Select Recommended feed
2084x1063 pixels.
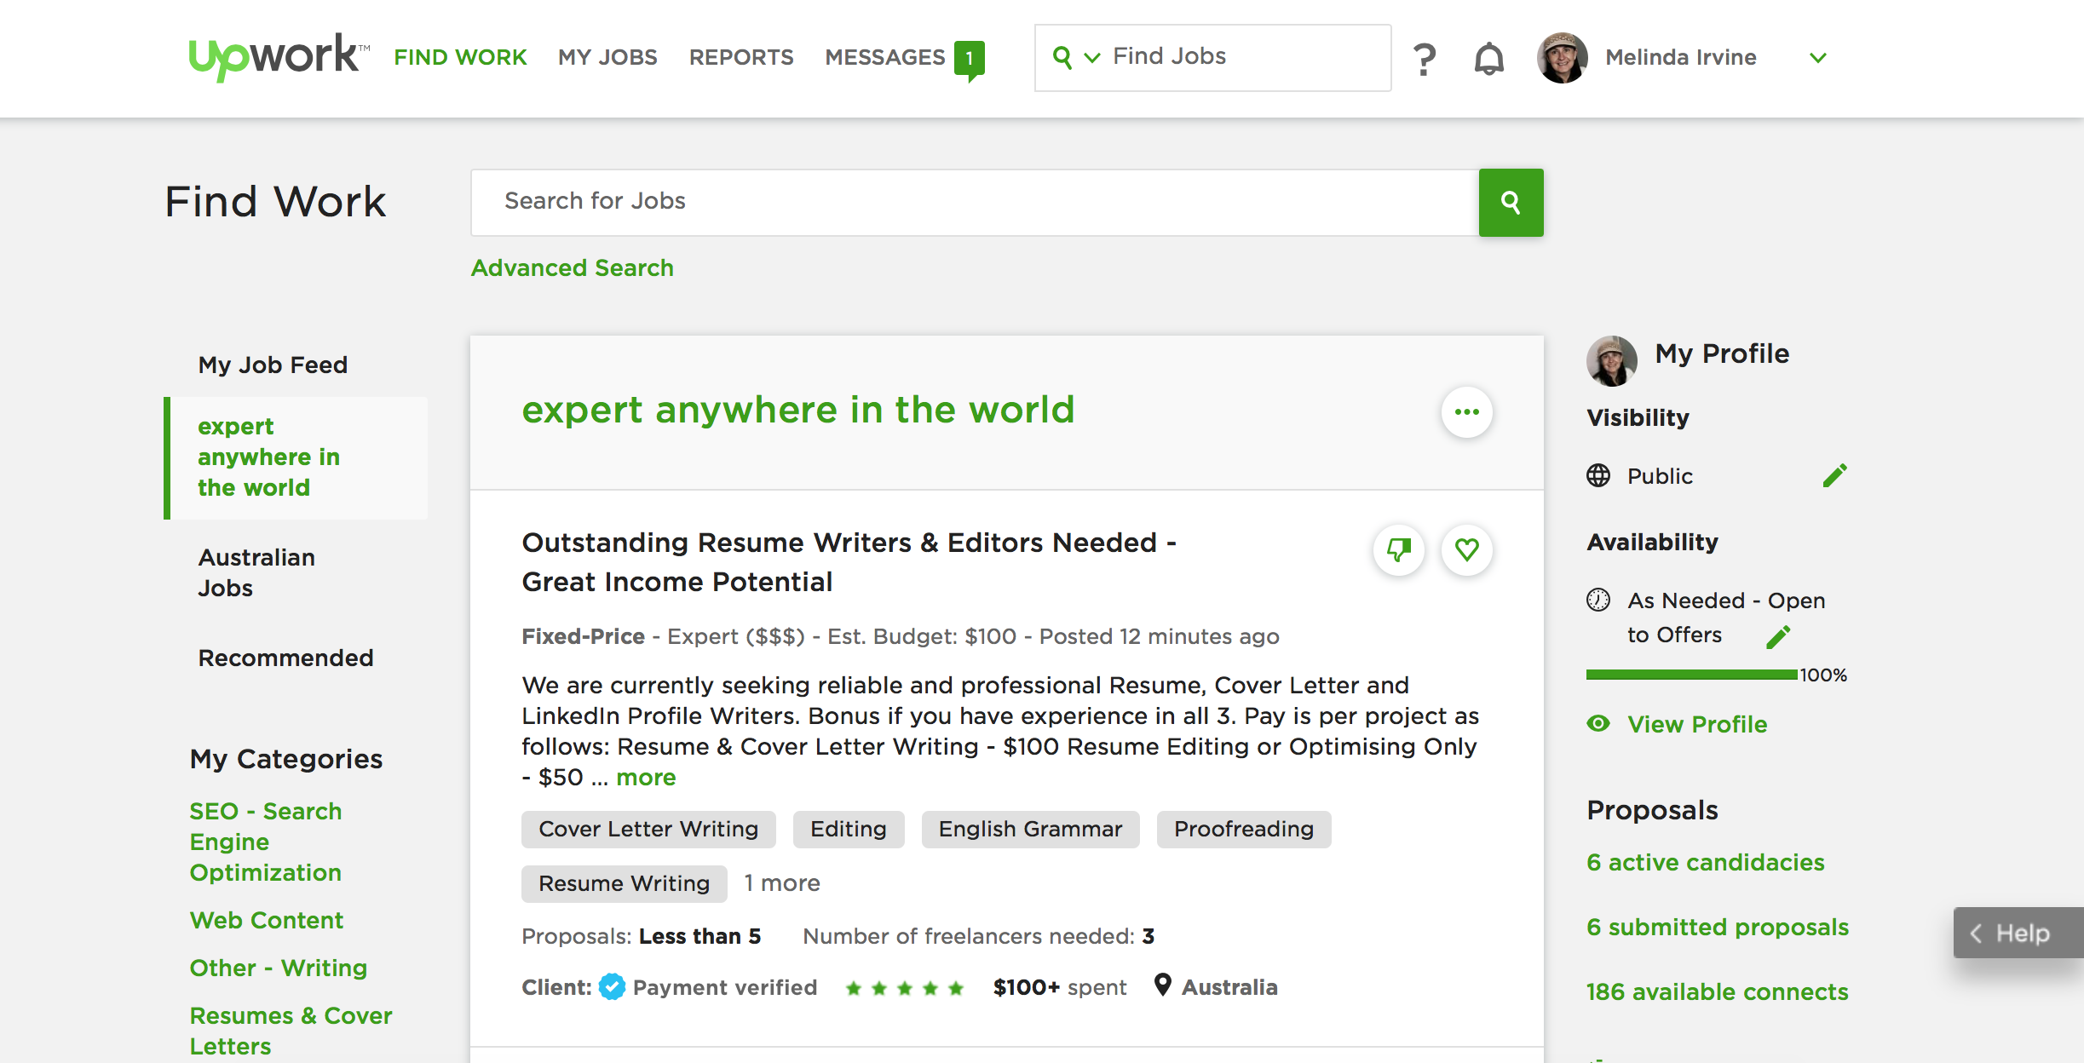click(x=285, y=658)
